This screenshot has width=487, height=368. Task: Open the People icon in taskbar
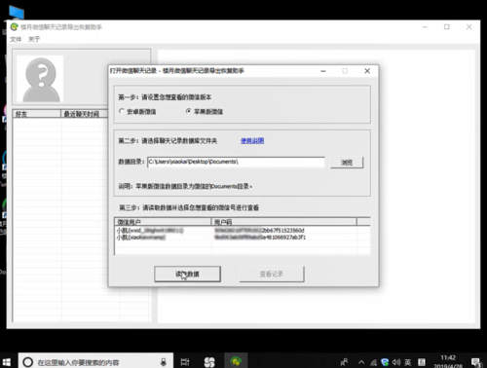pos(345,362)
